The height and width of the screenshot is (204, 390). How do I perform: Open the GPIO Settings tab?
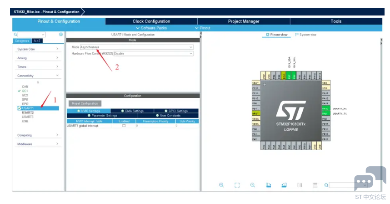coord(176,111)
